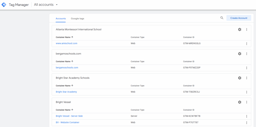Open settings gear for bergamoschools.com account
Screen dimensions: 256x127
[239, 54]
